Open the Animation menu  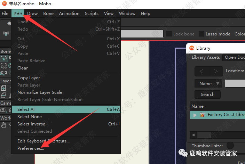(x=69, y=14)
